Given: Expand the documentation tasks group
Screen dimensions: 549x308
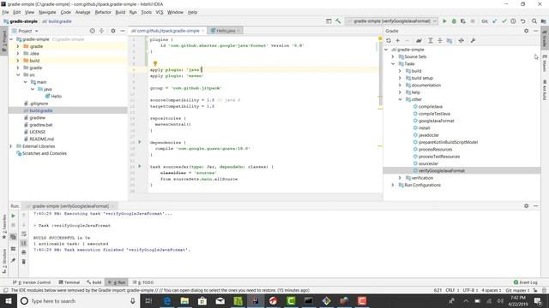Looking at the screenshot, I should click(x=400, y=86).
